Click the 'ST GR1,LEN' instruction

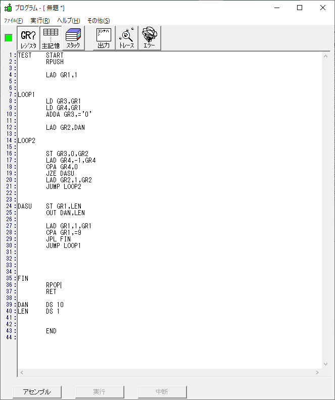(x=64, y=207)
